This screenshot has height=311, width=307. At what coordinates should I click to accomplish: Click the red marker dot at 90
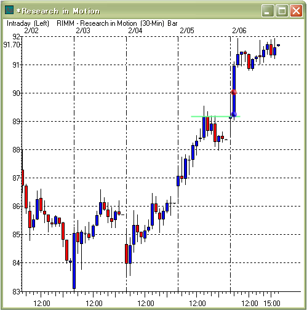point(234,92)
